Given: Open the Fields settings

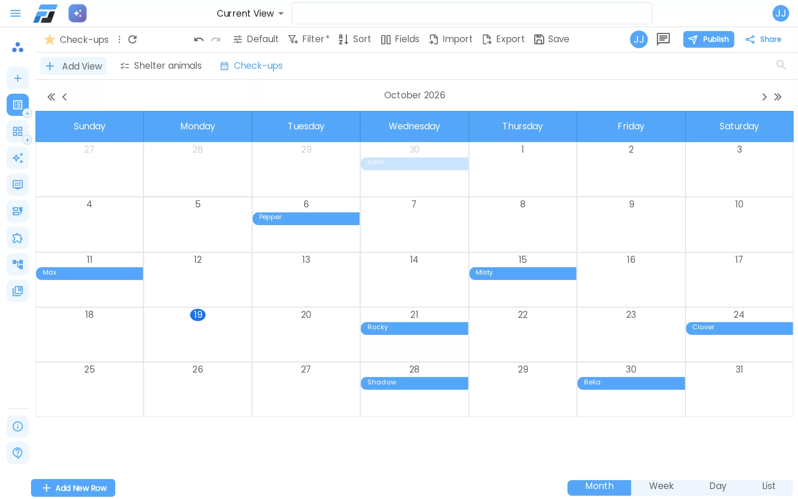Looking at the screenshot, I should [x=400, y=39].
